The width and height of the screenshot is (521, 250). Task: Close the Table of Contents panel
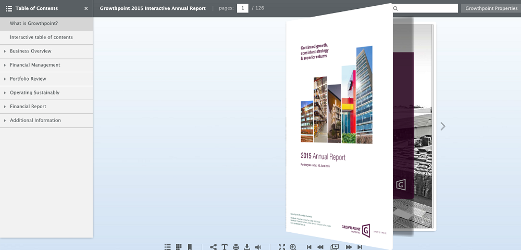86,9
